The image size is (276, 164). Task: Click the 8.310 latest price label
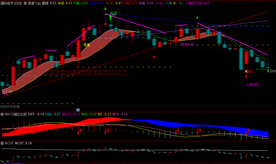click(271, 71)
